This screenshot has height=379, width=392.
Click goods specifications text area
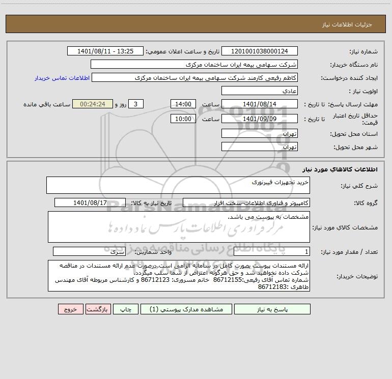coord(179,227)
